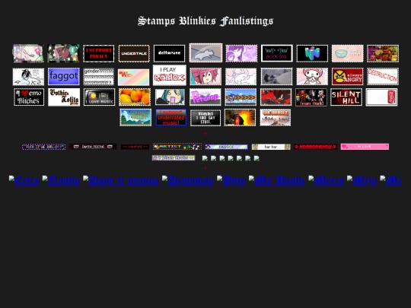Screen dimensions: 411x308
Task: Click the I SUPPORT PIRACY stamp
Action: 98,53
